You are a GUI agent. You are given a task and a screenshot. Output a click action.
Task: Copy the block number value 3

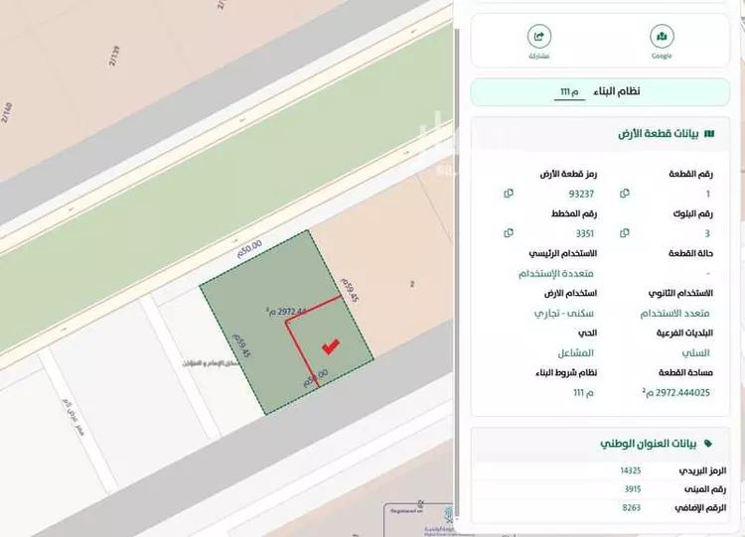[x=625, y=232]
